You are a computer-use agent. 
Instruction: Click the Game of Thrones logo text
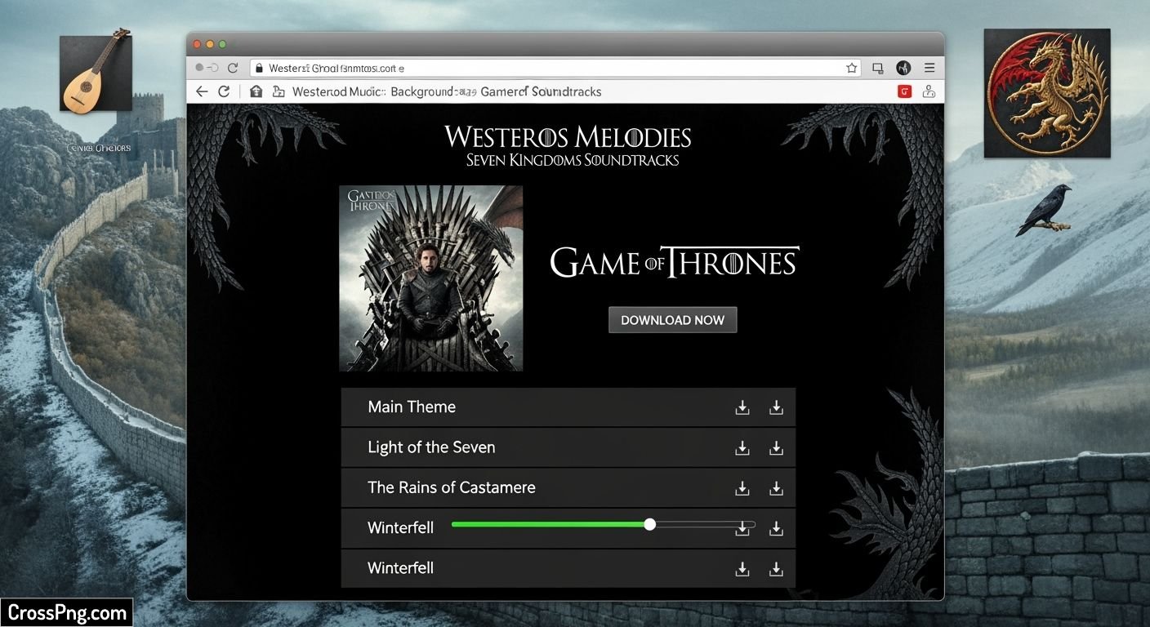[x=675, y=262]
